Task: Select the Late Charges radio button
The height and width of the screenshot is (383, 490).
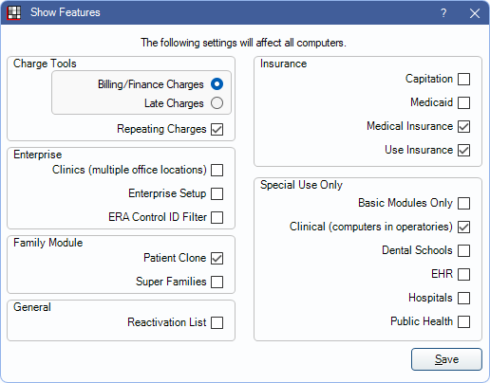Action: click(x=217, y=103)
